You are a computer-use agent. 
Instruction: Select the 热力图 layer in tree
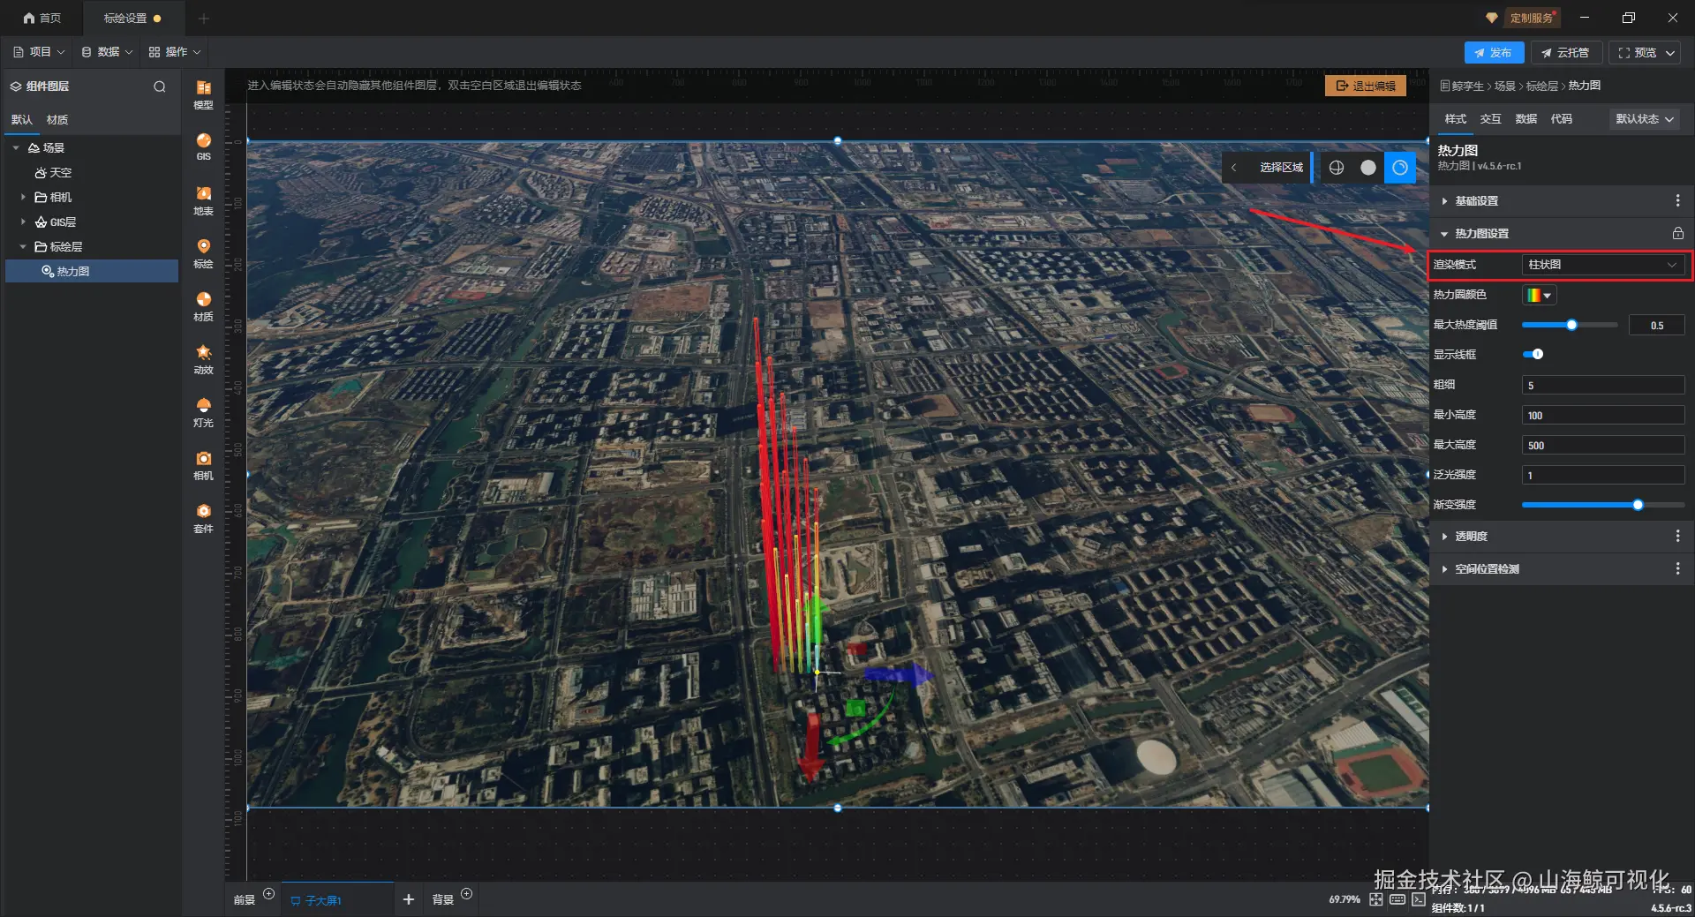tap(92, 272)
